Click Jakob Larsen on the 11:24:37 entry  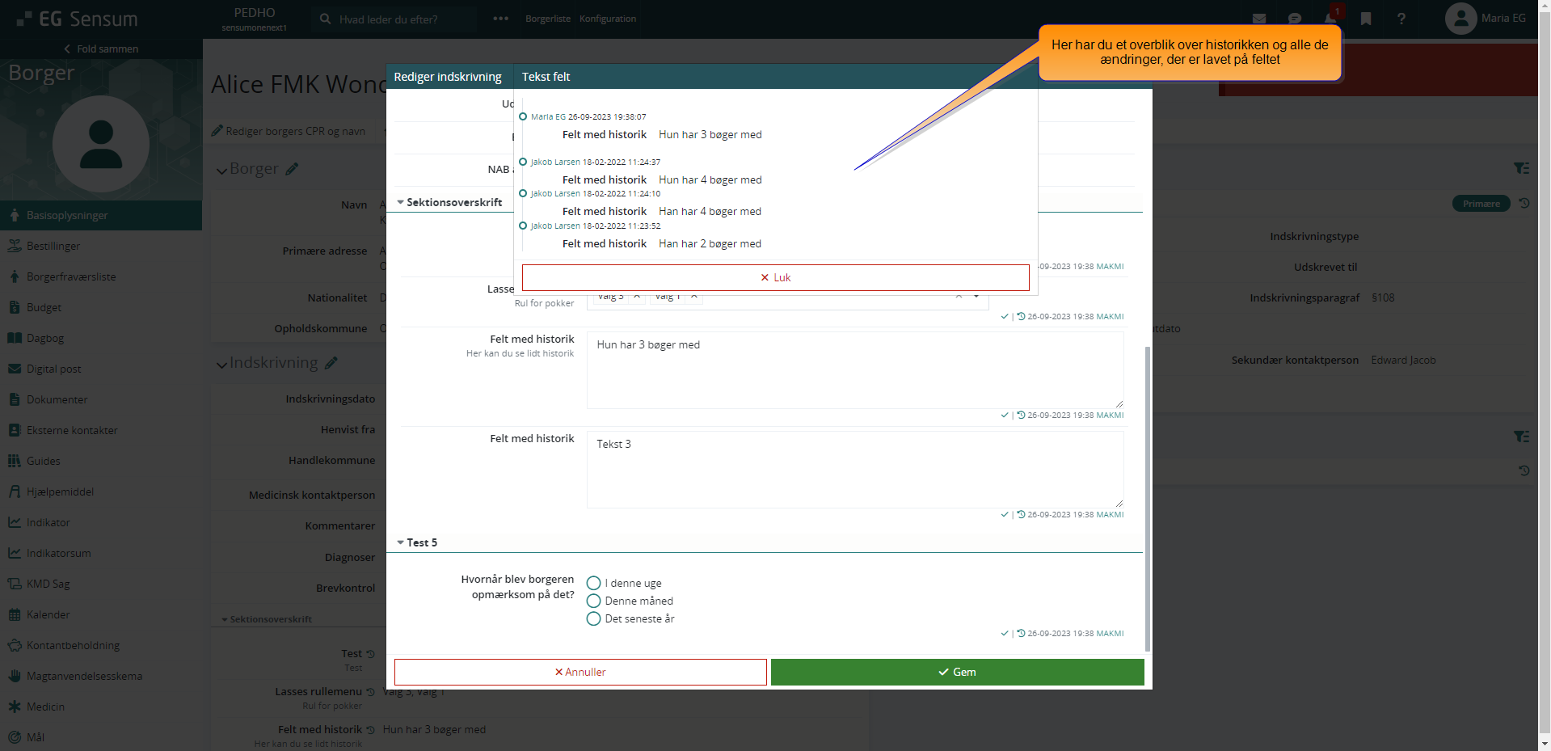click(x=555, y=162)
